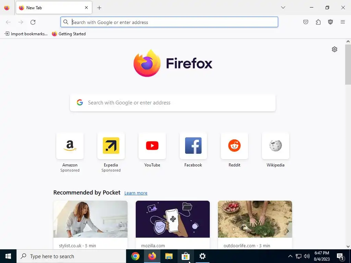Open the volume speaker tray icon
Image resolution: width=351 pixels, height=263 pixels.
(x=307, y=256)
